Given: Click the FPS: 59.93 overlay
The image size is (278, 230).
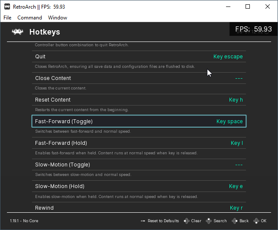Looking at the screenshot, I should coord(253,29).
